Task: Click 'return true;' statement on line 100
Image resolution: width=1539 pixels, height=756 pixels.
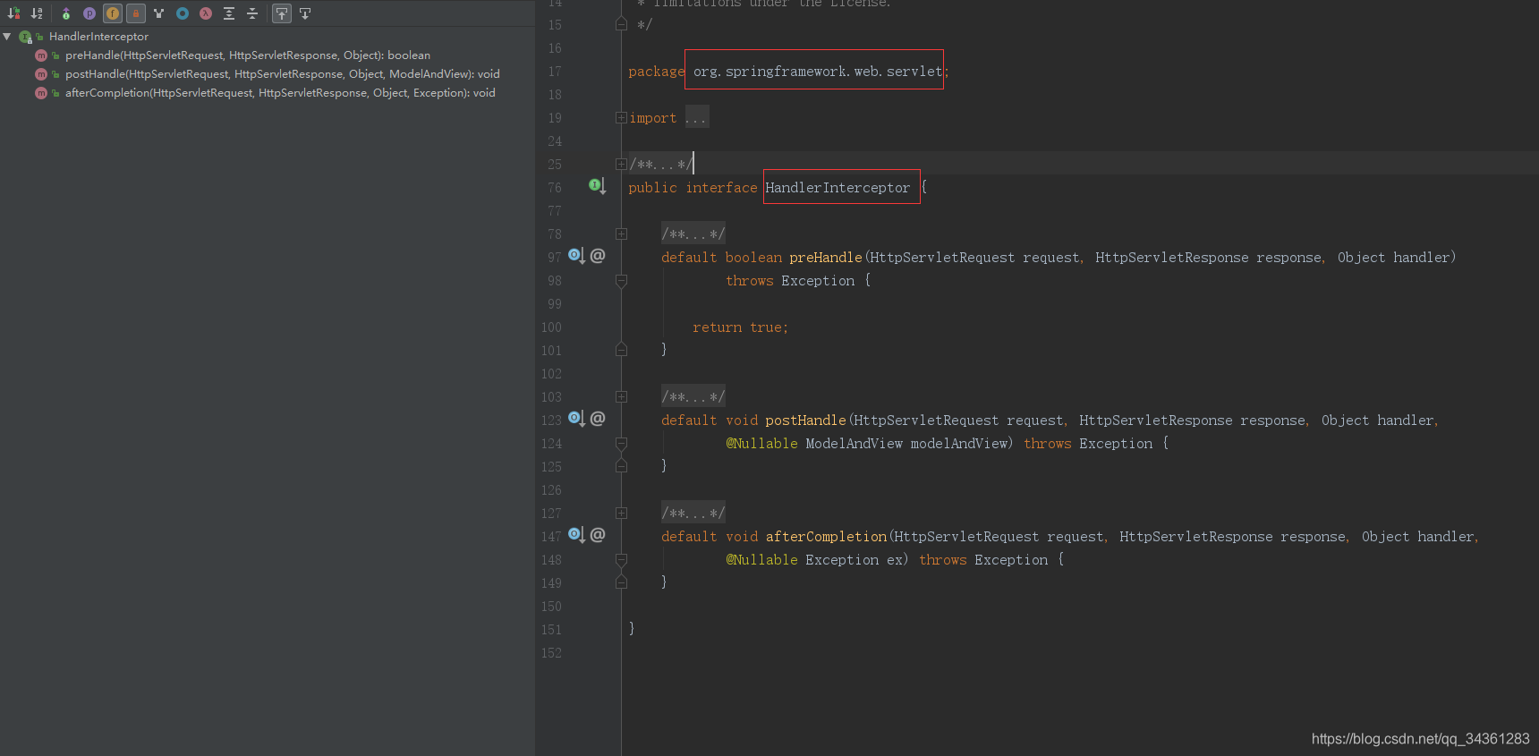Action: point(740,327)
